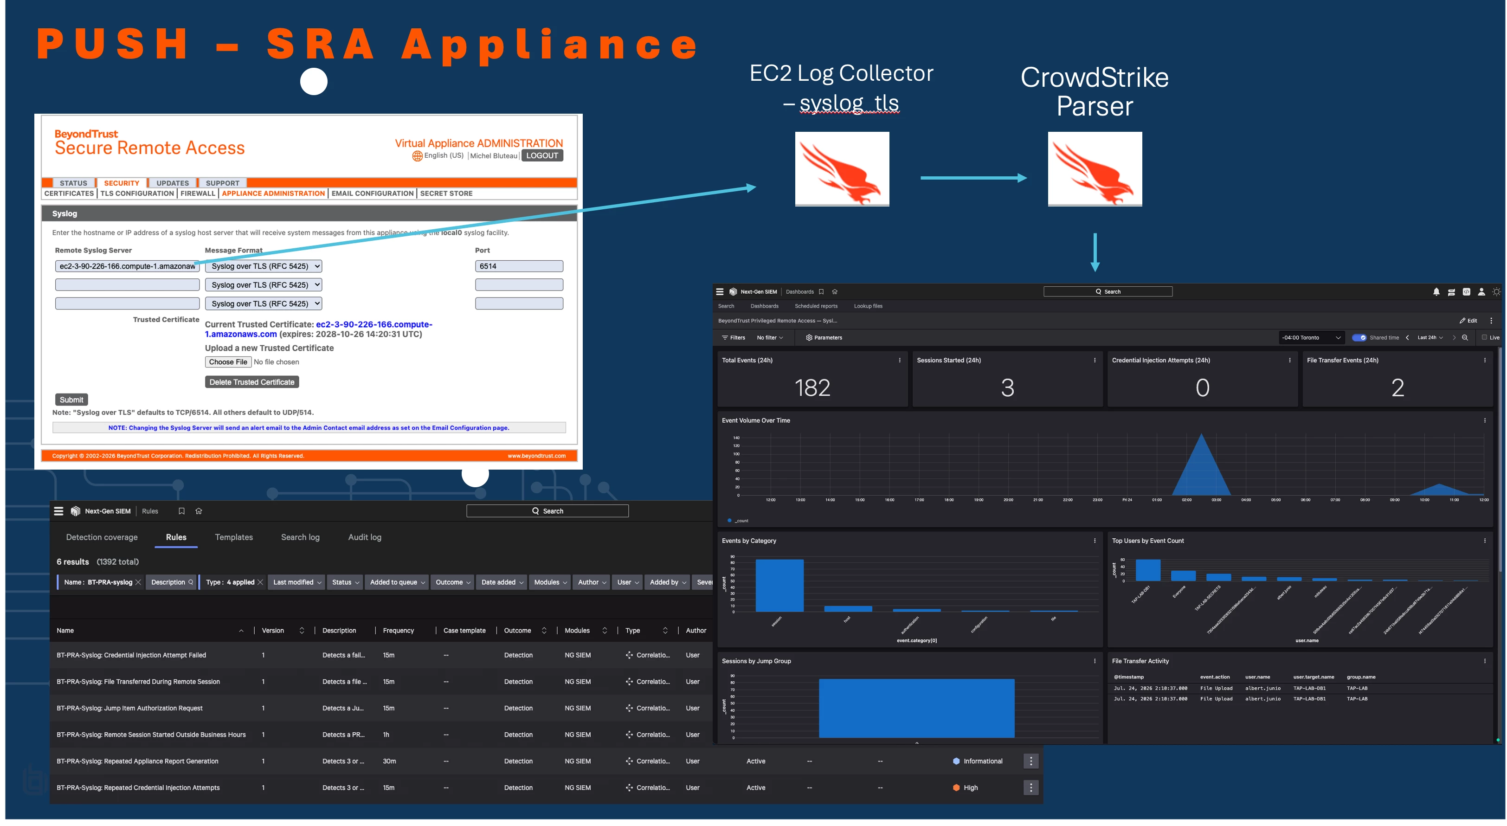Switch theme using the sun icon
The width and height of the screenshot is (1507, 826).
1496,292
